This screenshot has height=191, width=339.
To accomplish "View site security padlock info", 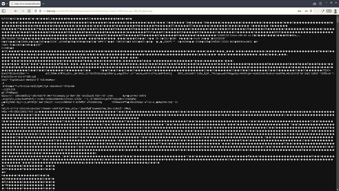I will coord(40,11).
